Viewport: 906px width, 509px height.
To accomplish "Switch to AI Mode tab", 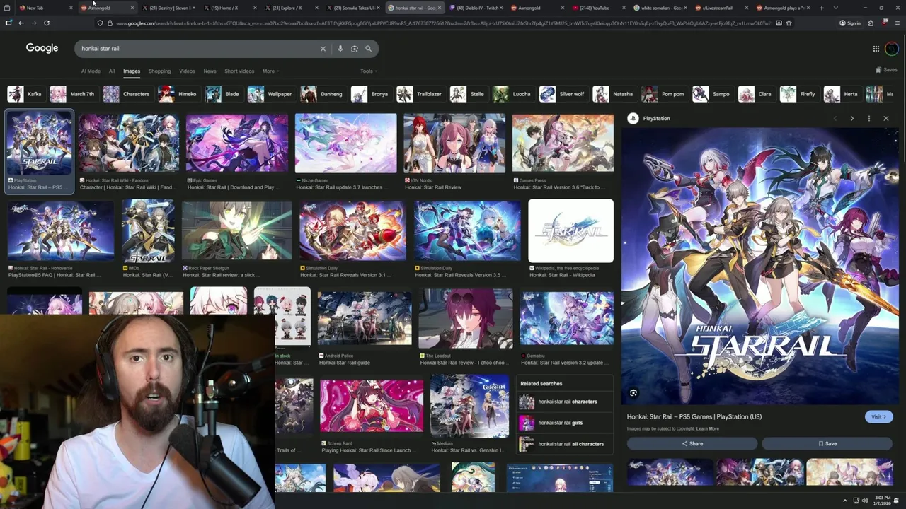I will click(91, 71).
